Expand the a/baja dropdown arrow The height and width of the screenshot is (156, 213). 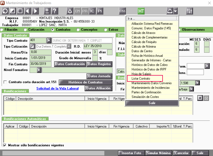(191, 89)
